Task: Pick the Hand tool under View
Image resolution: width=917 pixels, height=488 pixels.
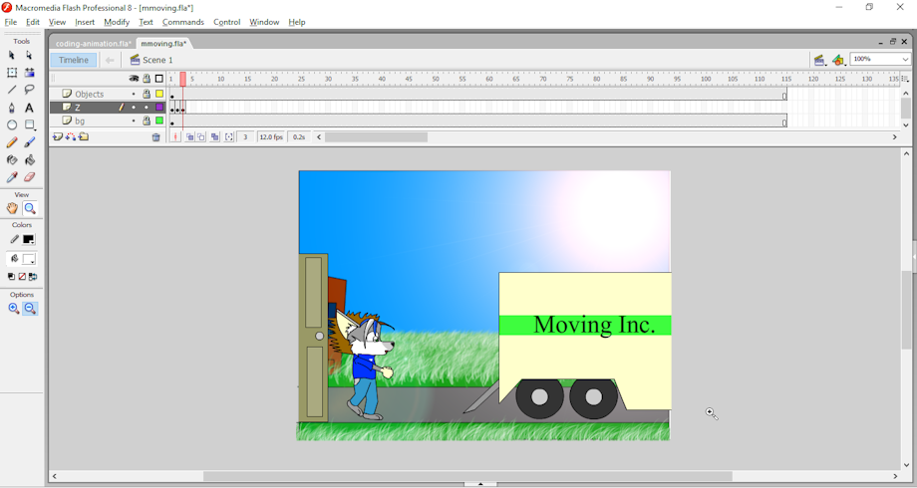Action: 12,209
